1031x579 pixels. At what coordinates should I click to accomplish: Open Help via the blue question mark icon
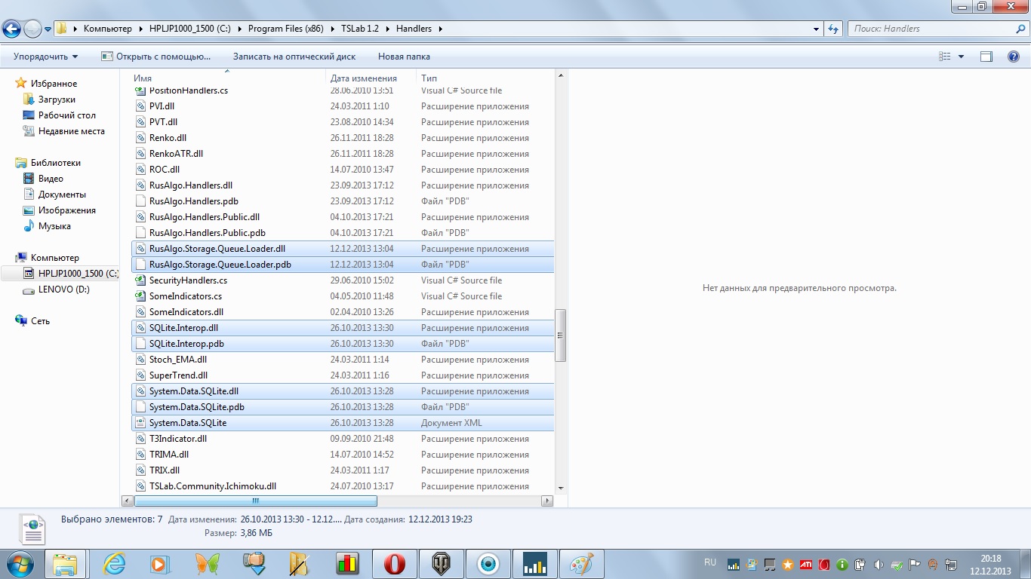(x=1014, y=57)
